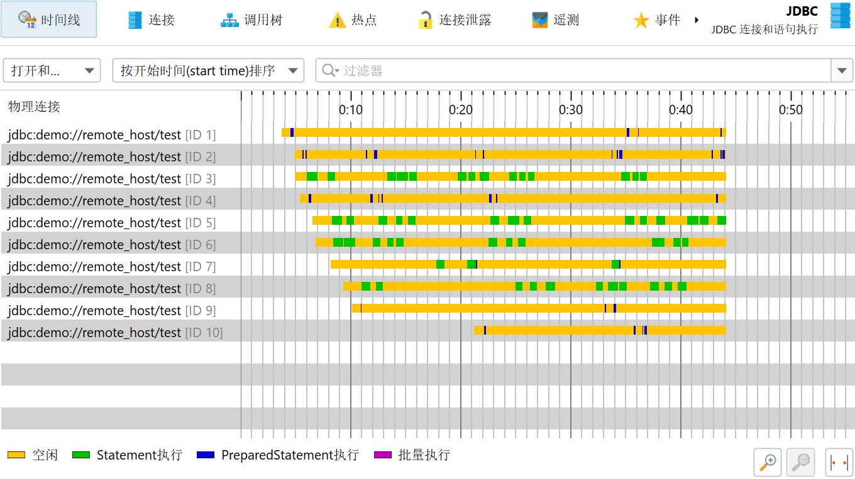This screenshot has height=479, width=855.
Task: Open the 事件 events tab
Action: pos(657,20)
